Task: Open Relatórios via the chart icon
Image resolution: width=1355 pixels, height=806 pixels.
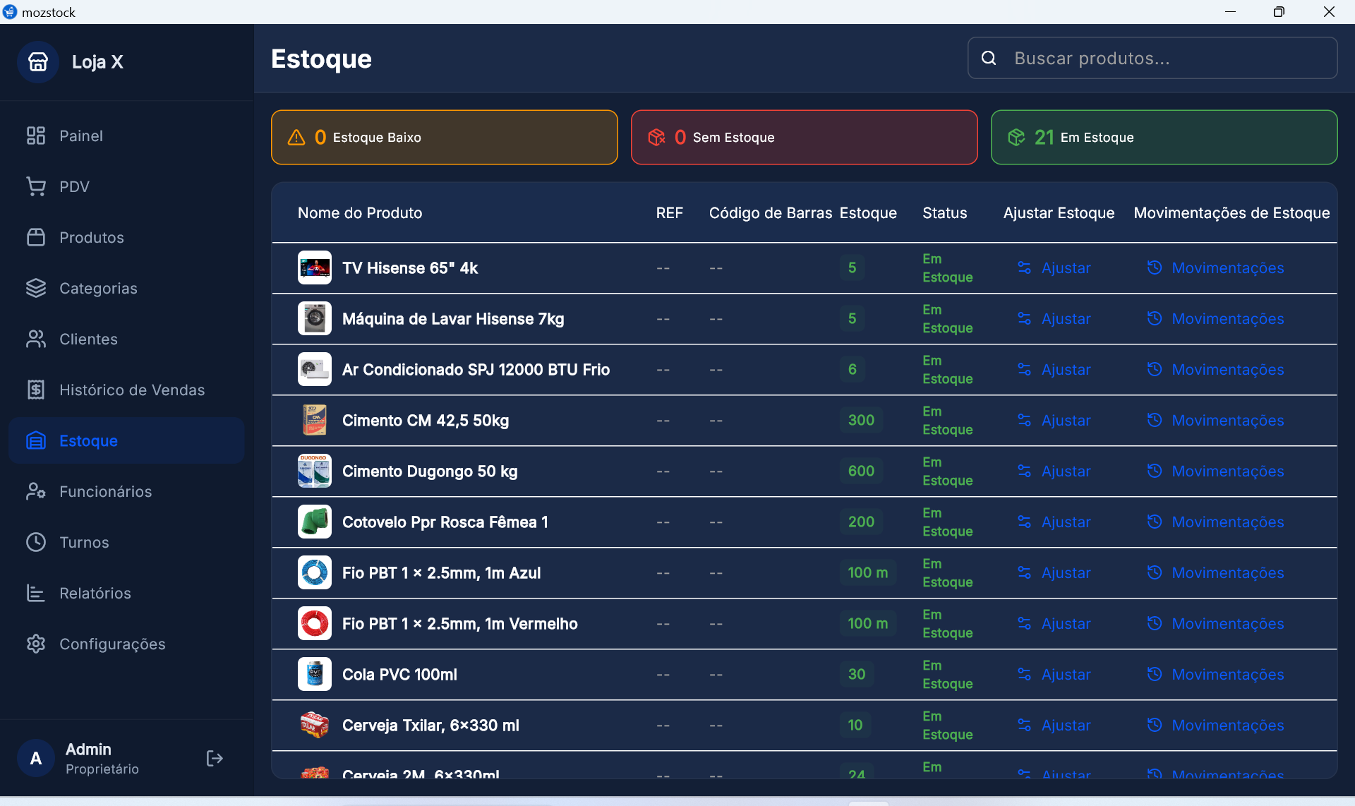Action: pyautogui.click(x=36, y=593)
